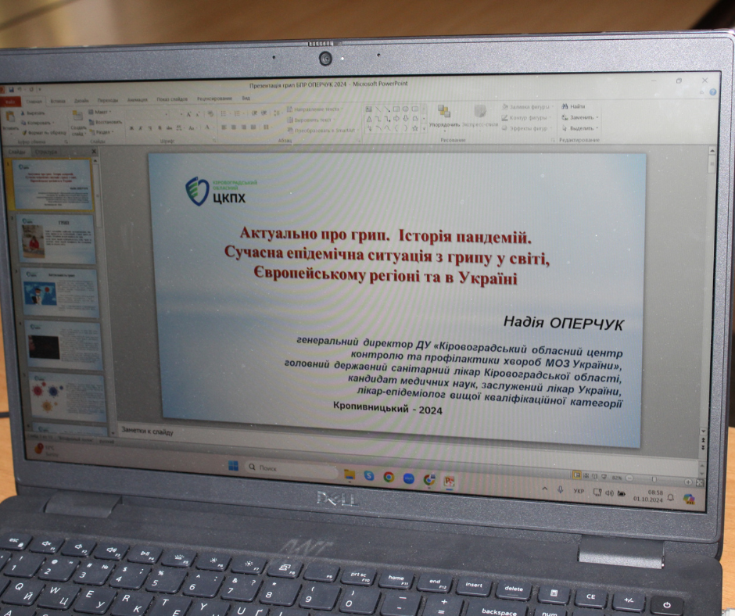Image resolution: width=735 pixels, height=616 pixels.
Task: Select the second slide thumbnail in the panel
Action: coord(58,238)
